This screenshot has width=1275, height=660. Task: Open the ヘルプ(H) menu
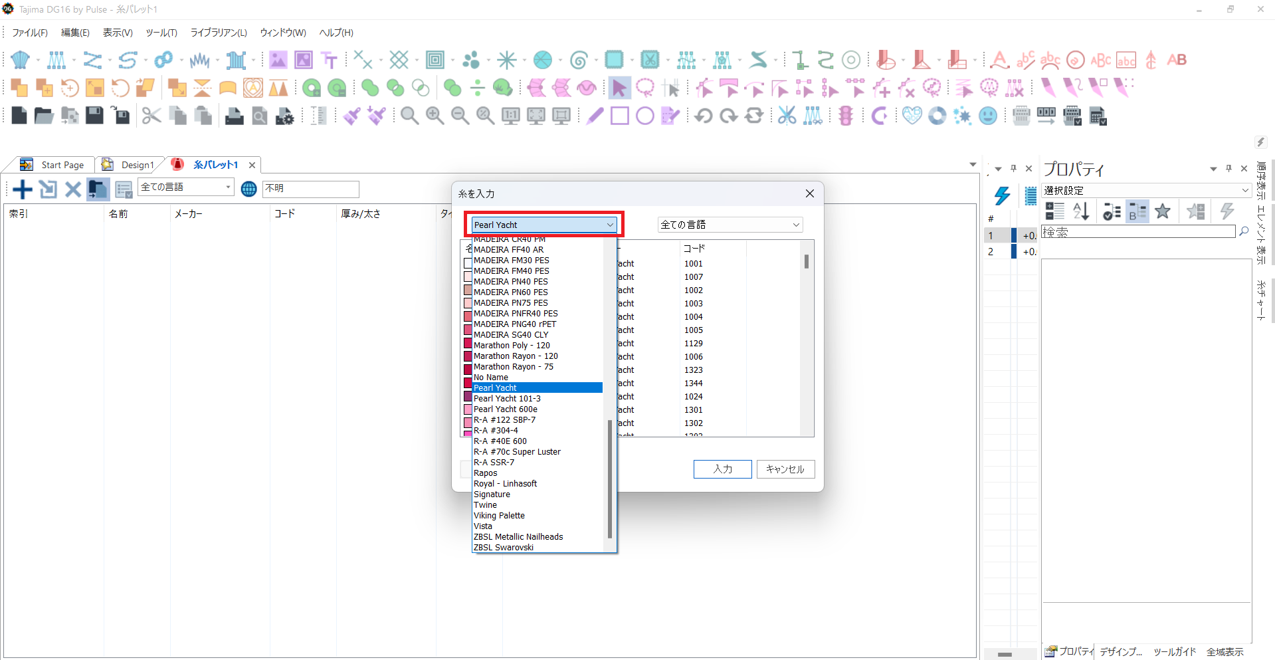[x=336, y=33]
